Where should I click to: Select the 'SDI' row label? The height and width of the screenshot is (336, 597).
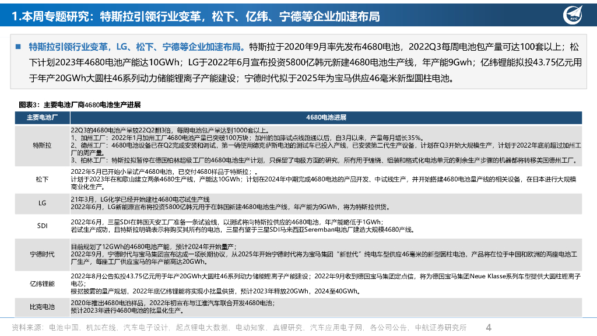[x=42, y=226]
